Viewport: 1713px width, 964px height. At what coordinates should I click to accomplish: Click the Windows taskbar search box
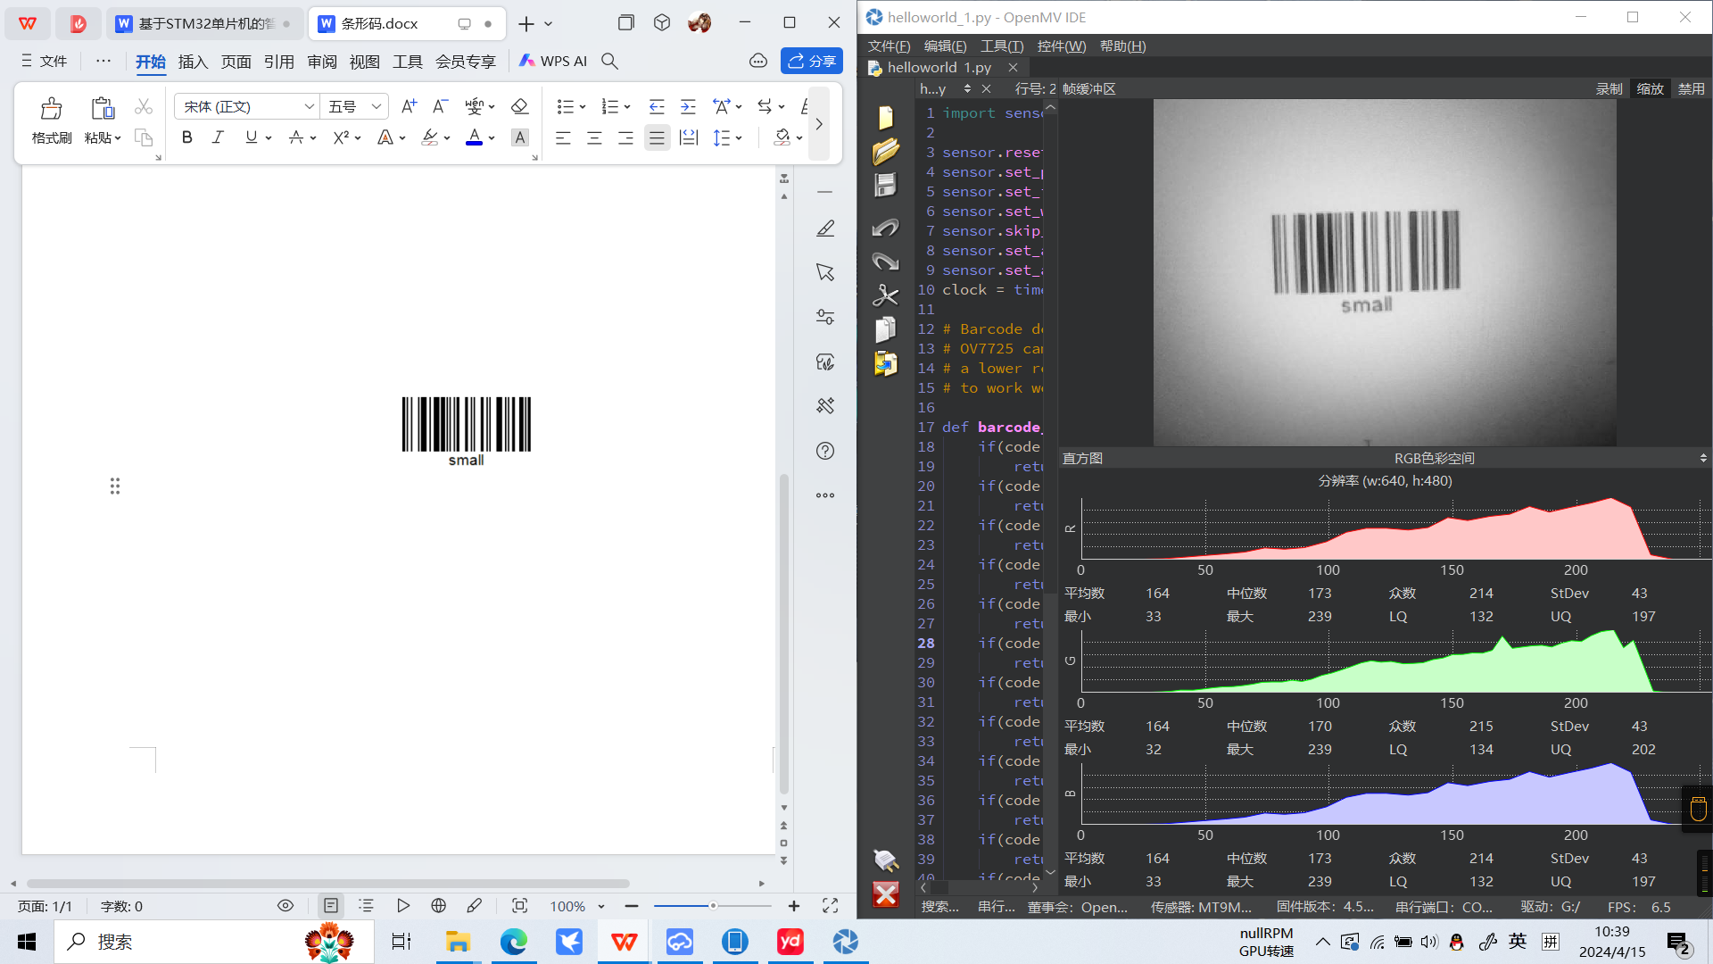pos(214,942)
